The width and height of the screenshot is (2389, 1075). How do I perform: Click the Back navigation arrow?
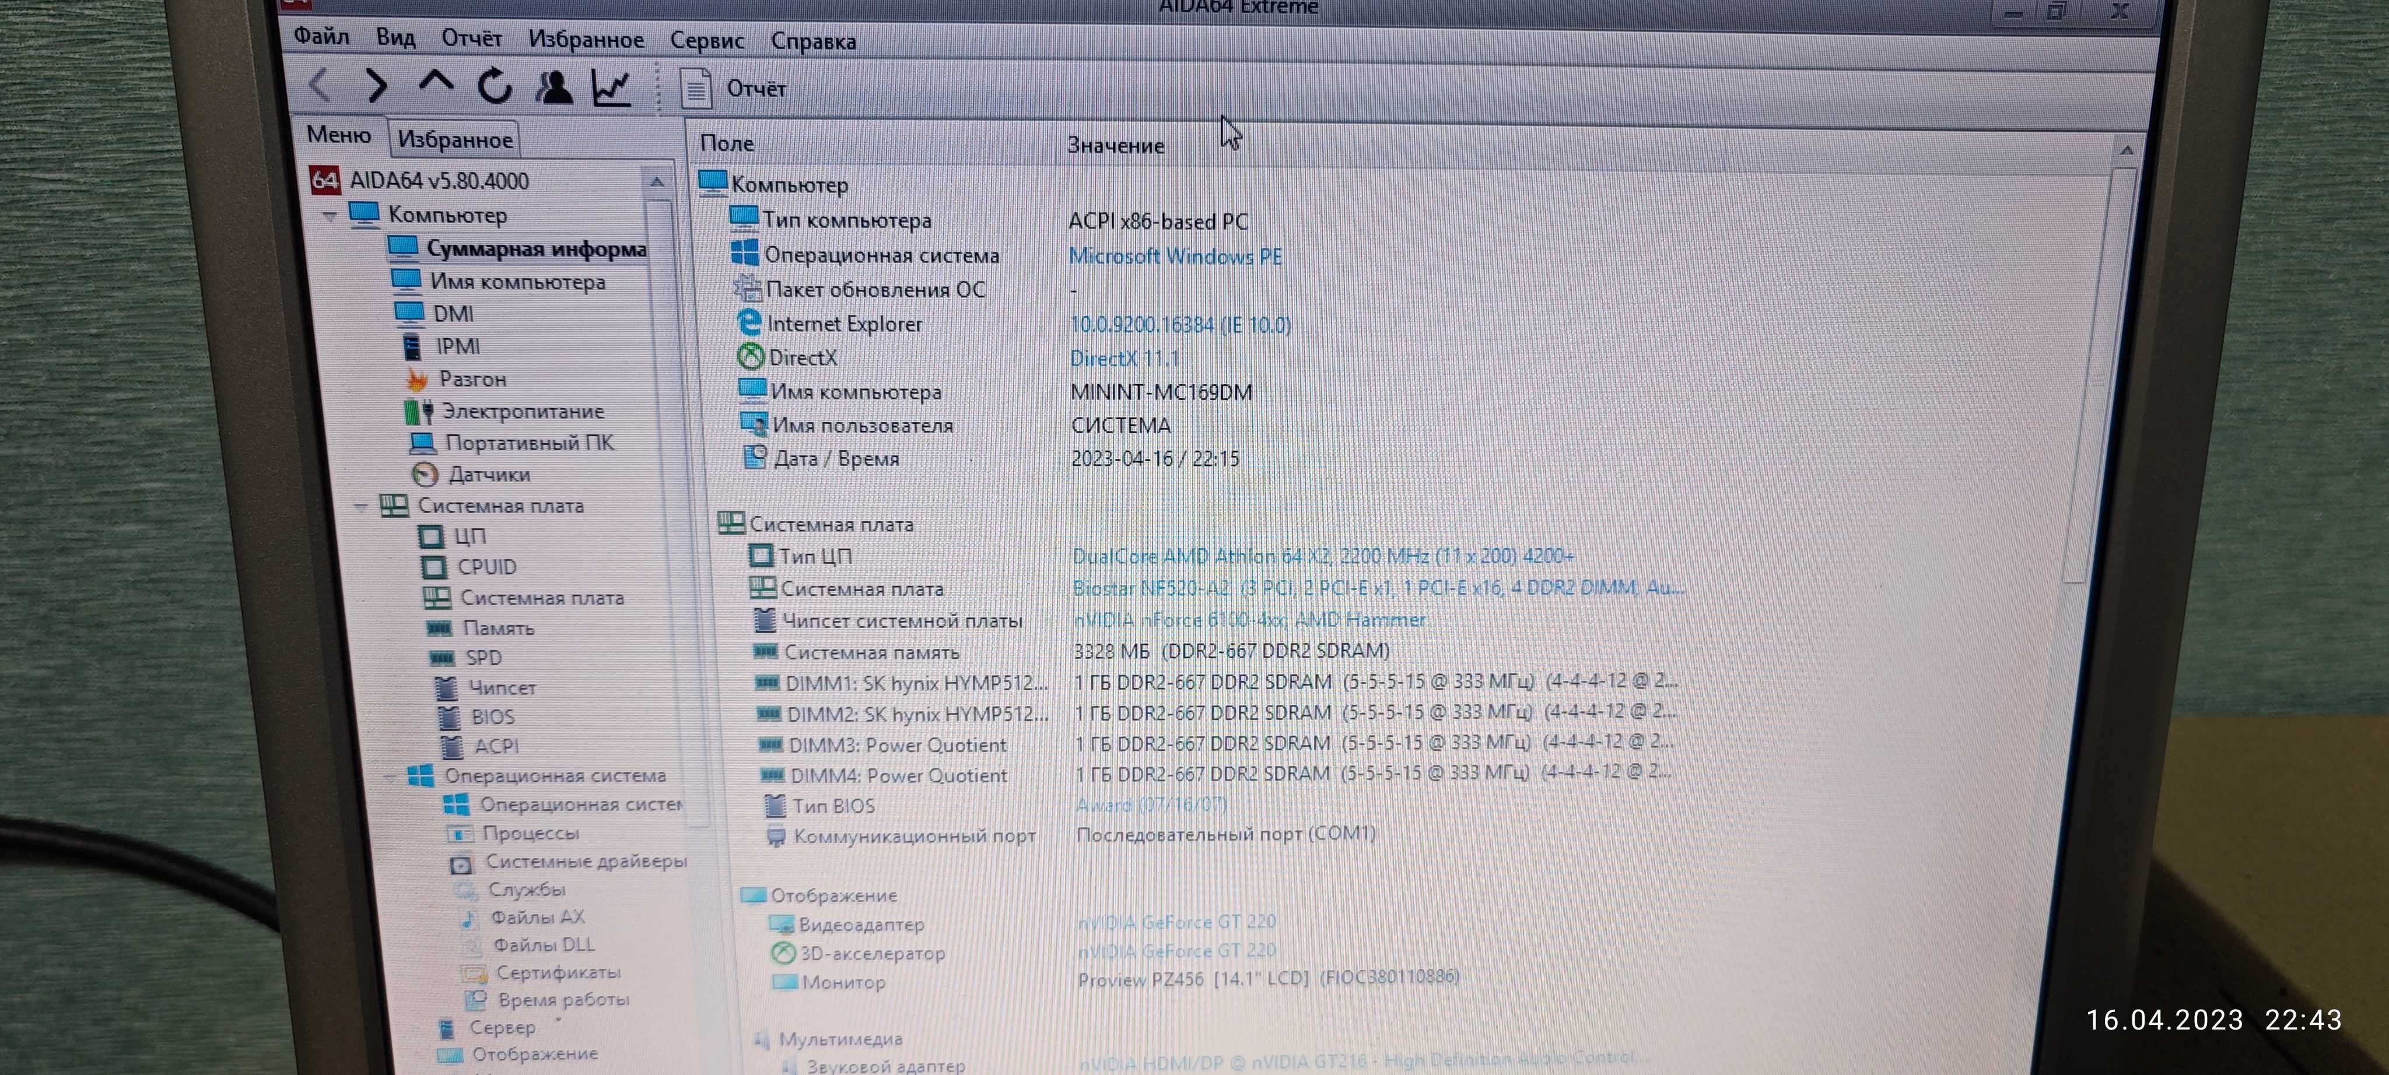tap(319, 85)
